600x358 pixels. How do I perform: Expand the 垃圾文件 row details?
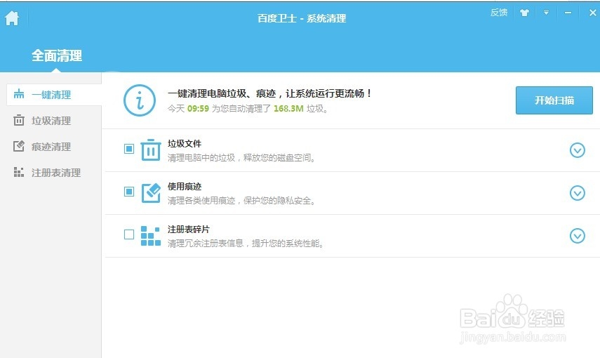(x=578, y=150)
